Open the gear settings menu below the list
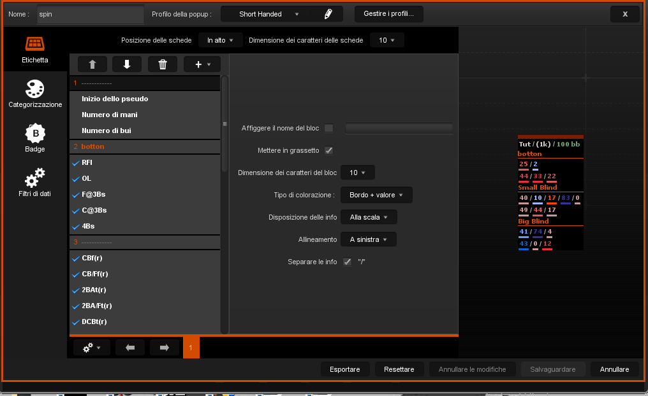The height and width of the screenshot is (396, 648). [92, 348]
